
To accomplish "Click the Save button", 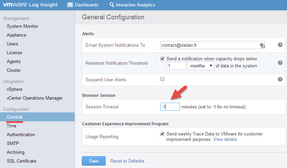I will (94, 161).
